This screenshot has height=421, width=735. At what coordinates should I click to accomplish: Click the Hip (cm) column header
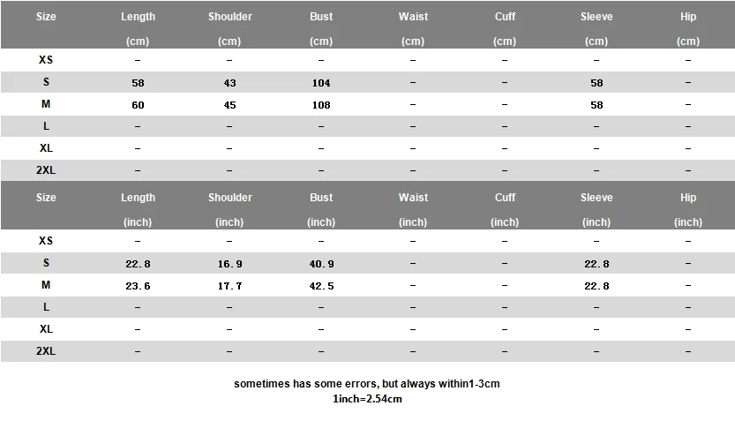[688, 28]
